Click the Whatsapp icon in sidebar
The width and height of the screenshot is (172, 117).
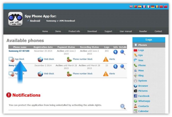coord(135,101)
